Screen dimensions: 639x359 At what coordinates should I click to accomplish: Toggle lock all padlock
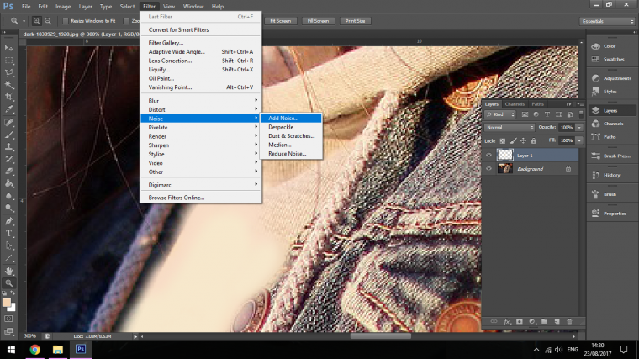[x=533, y=141]
